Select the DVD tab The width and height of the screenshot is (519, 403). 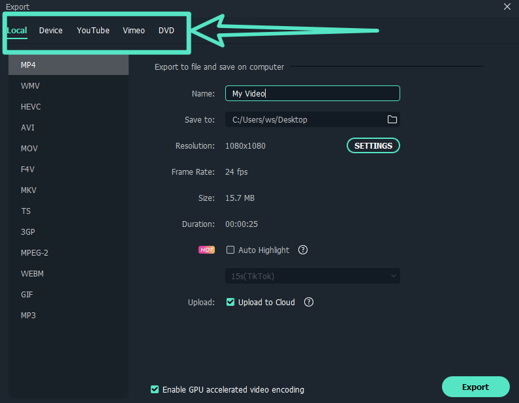166,30
